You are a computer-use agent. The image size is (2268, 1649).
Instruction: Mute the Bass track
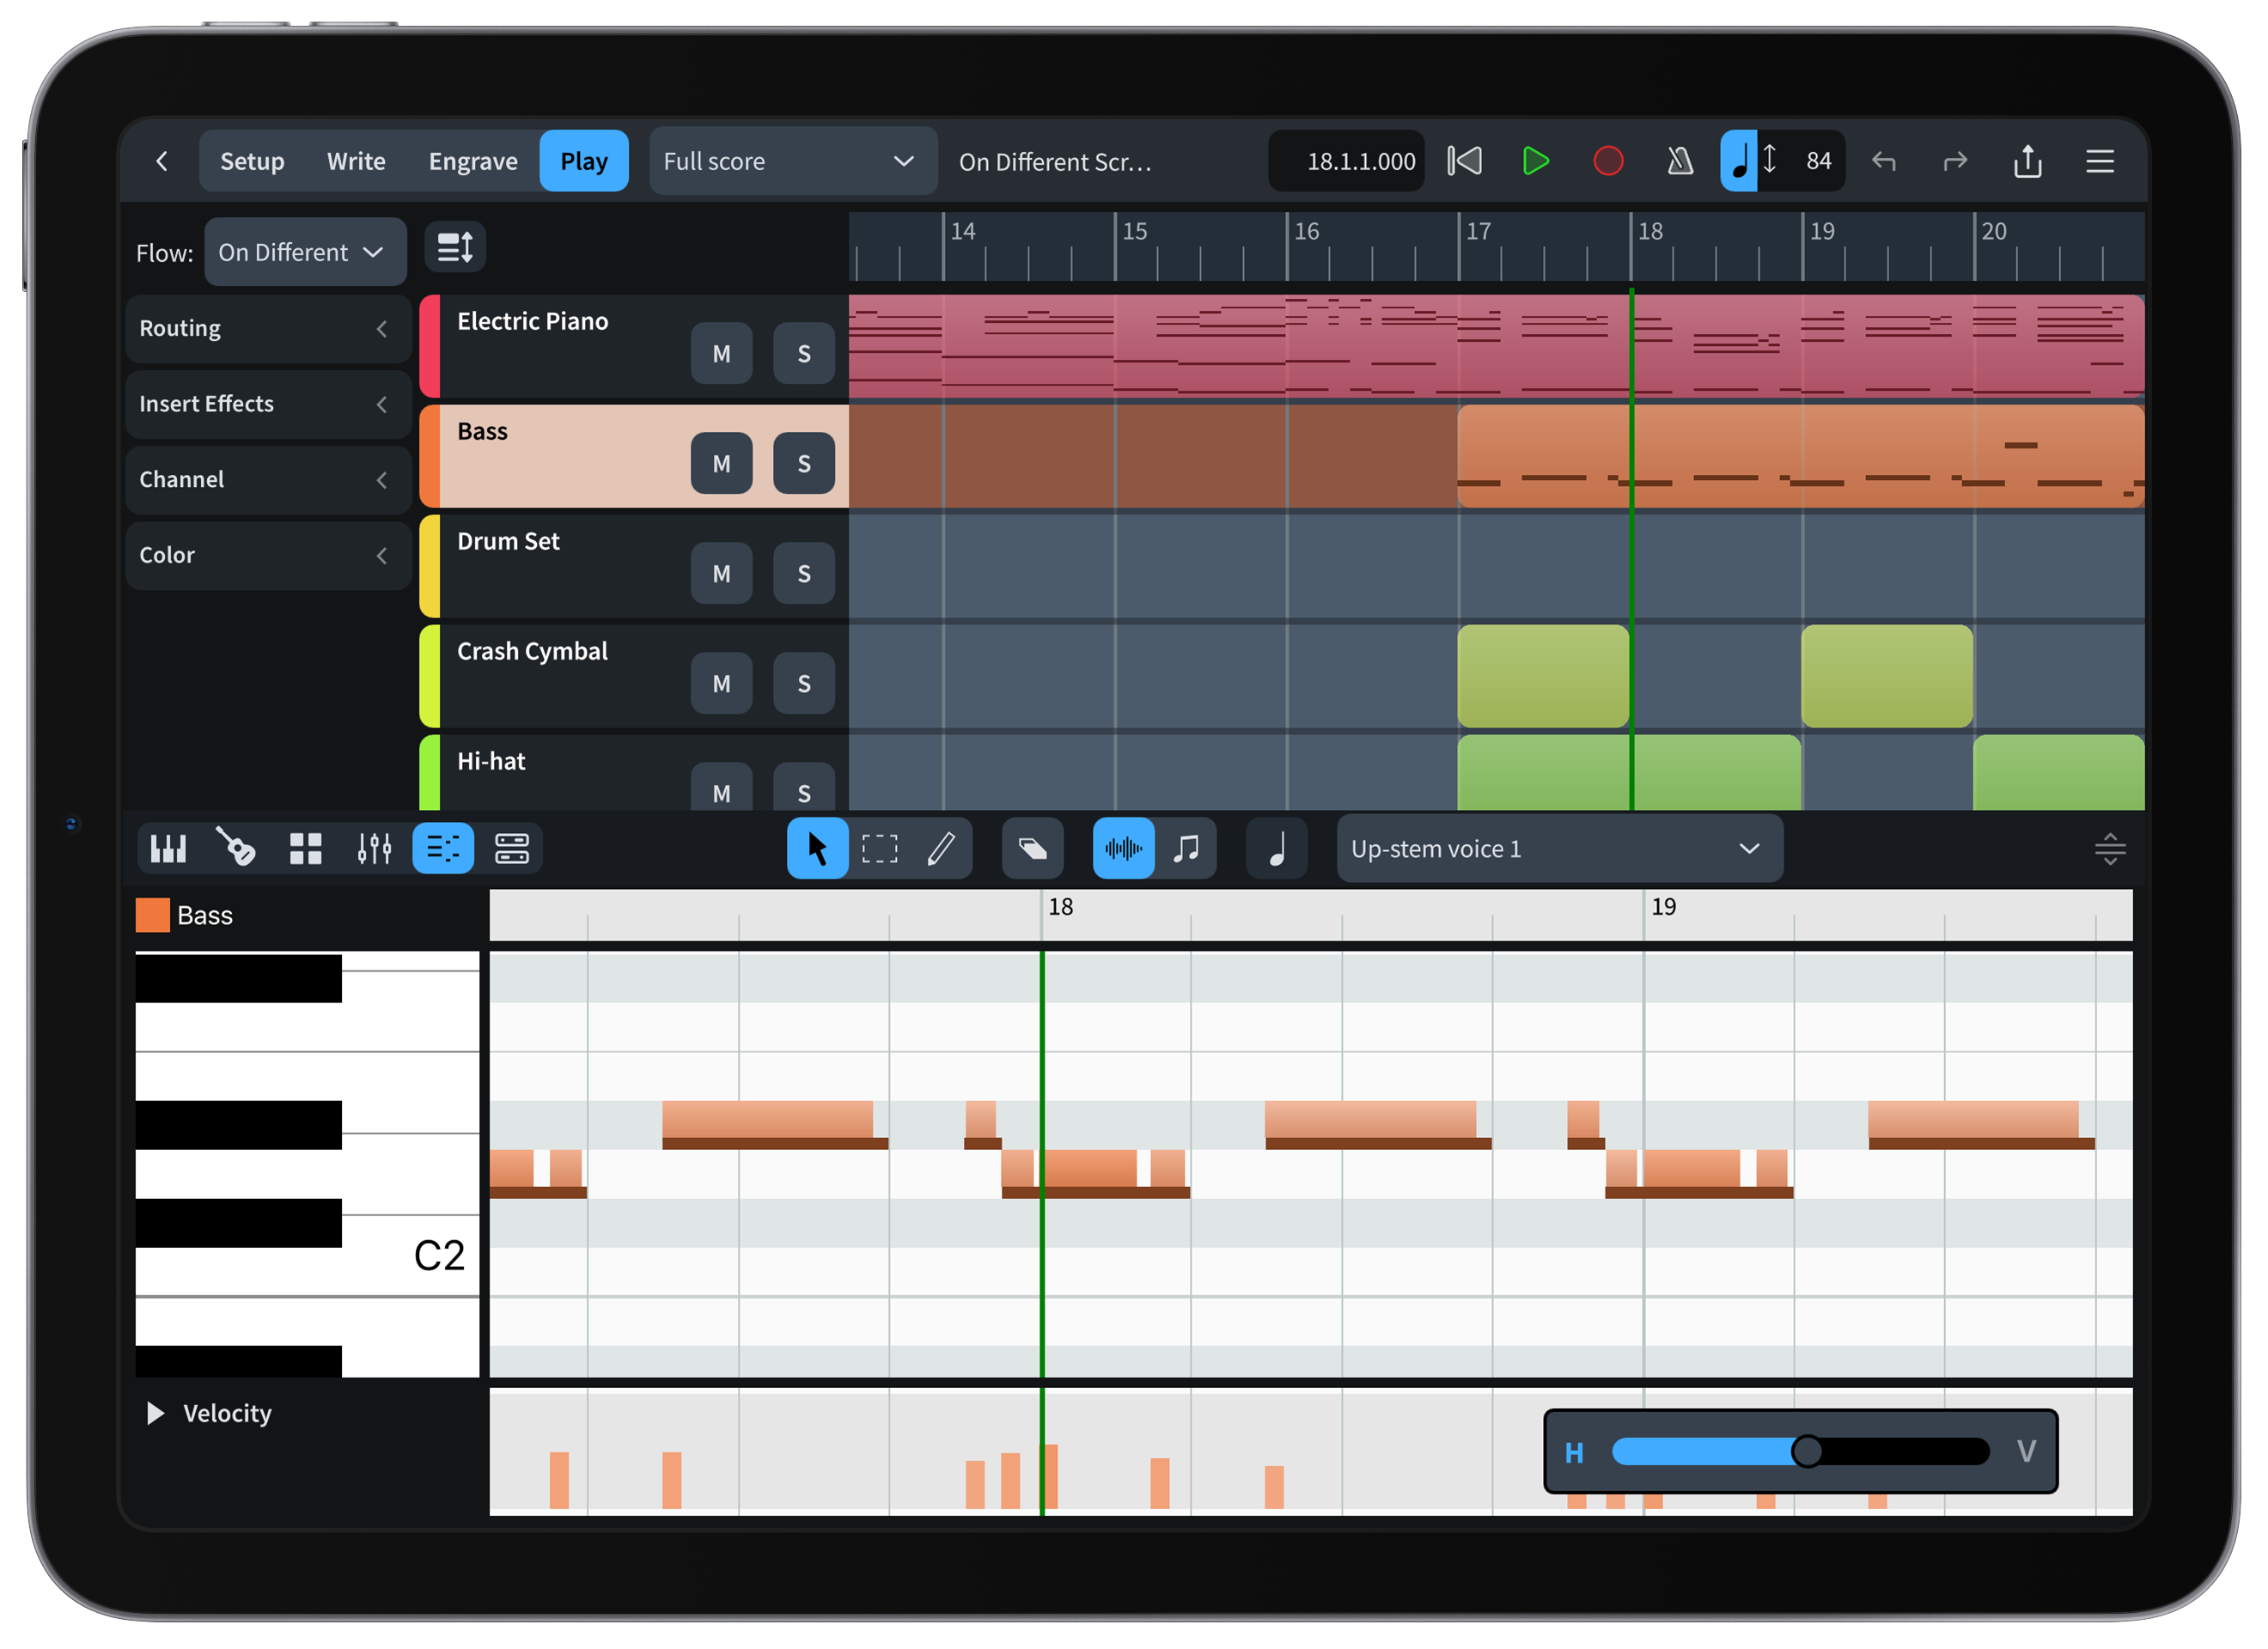point(721,463)
